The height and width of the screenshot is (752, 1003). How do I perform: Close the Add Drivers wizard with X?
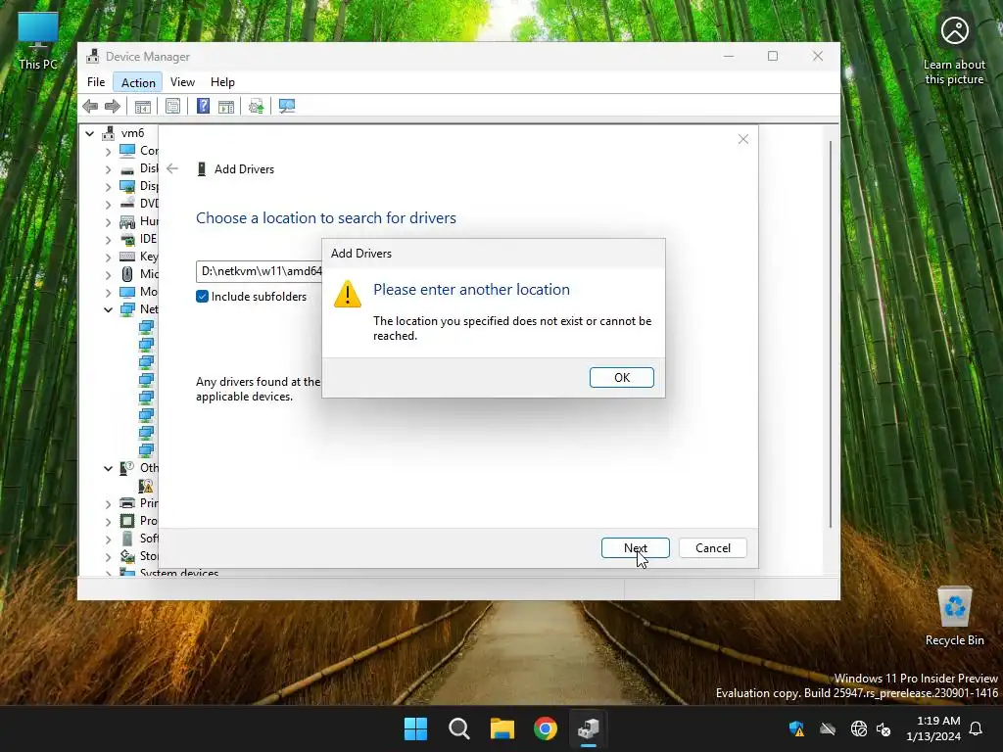[x=742, y=139]
